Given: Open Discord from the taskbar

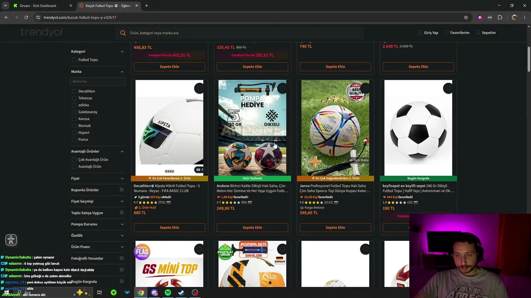Looking at the screenshot, I should coord(154,293).
